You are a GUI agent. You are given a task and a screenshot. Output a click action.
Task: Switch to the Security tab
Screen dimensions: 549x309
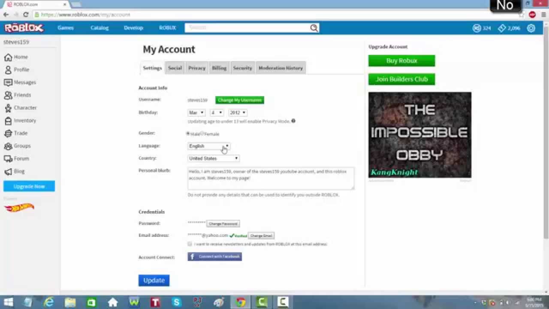click(x=242, y=68)
